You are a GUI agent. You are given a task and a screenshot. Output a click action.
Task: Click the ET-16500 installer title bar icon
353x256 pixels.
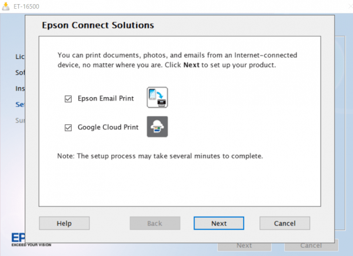point(6,6)
